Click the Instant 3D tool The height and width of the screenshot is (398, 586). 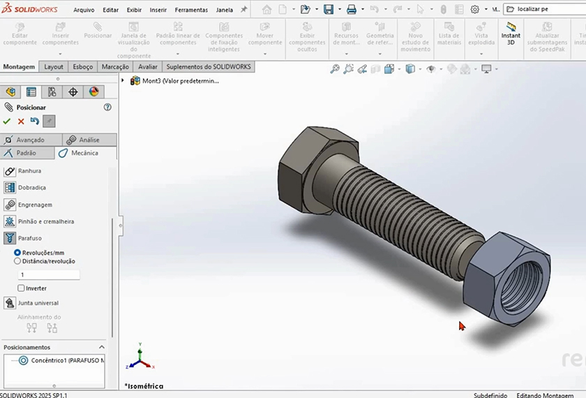click(511, 32)
